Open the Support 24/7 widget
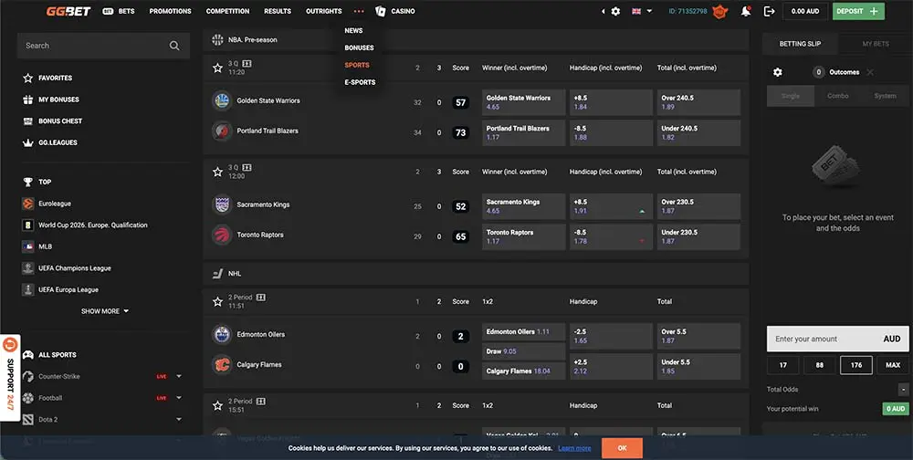This screenshot has height=460, width=913. click(x=10, y=377)
